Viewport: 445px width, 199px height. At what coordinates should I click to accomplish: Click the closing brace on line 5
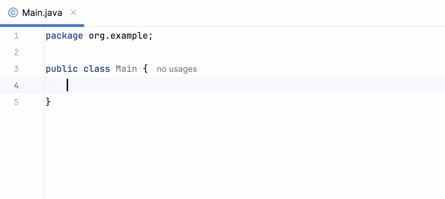pos(48,102)
